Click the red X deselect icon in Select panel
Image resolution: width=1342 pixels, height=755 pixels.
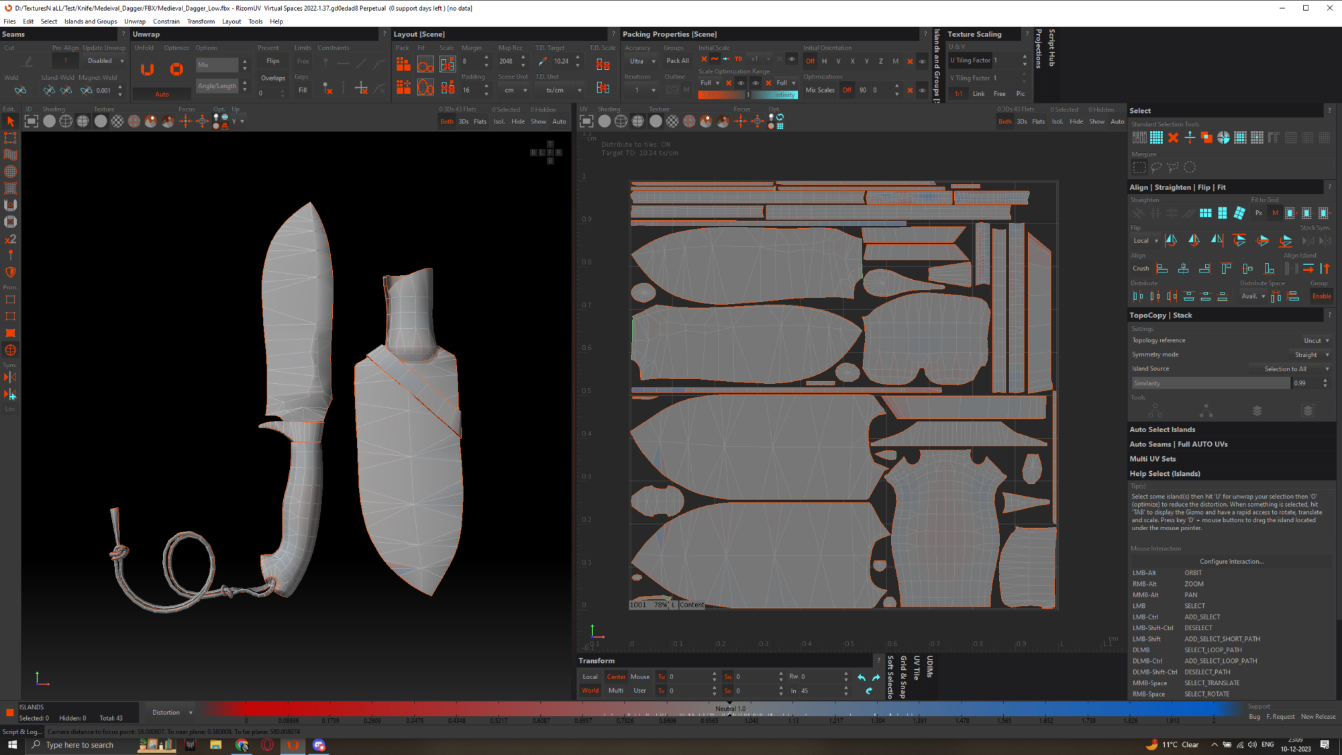[x=1173, y=137]
